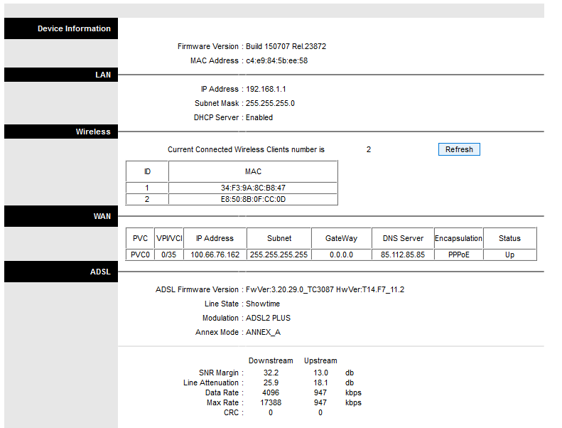Click Modulation value ADSL2 PLUS
The height and width of the screenshot is (428, 562).
tap(268, 318)
